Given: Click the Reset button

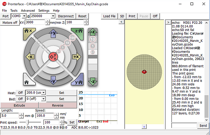Looking at the screenshot, I should point(82,16).
